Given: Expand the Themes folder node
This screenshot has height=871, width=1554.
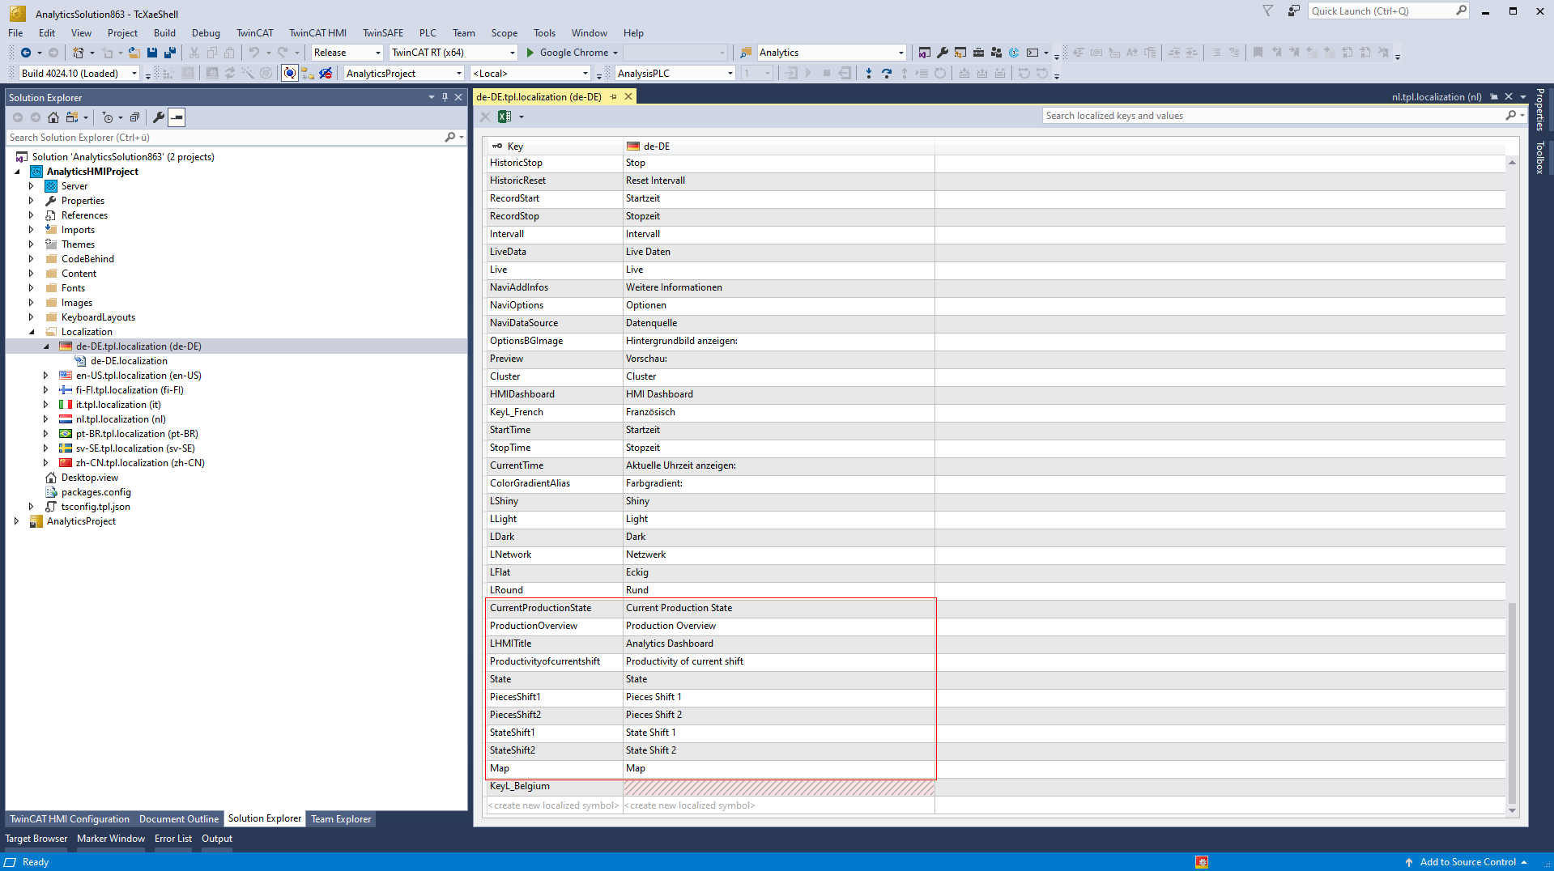Looking at the screenshot, I should point(32,244).
